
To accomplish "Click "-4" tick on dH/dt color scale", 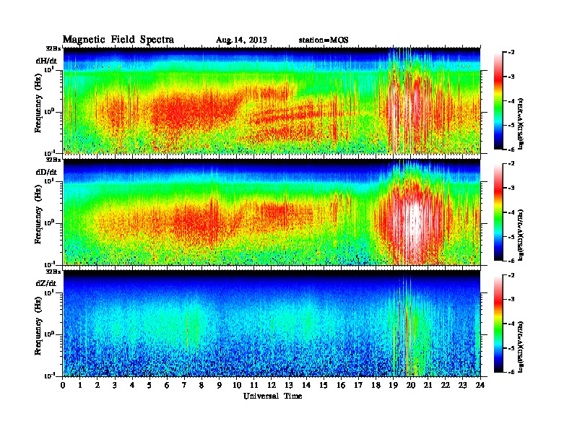I will coord(511,101).
